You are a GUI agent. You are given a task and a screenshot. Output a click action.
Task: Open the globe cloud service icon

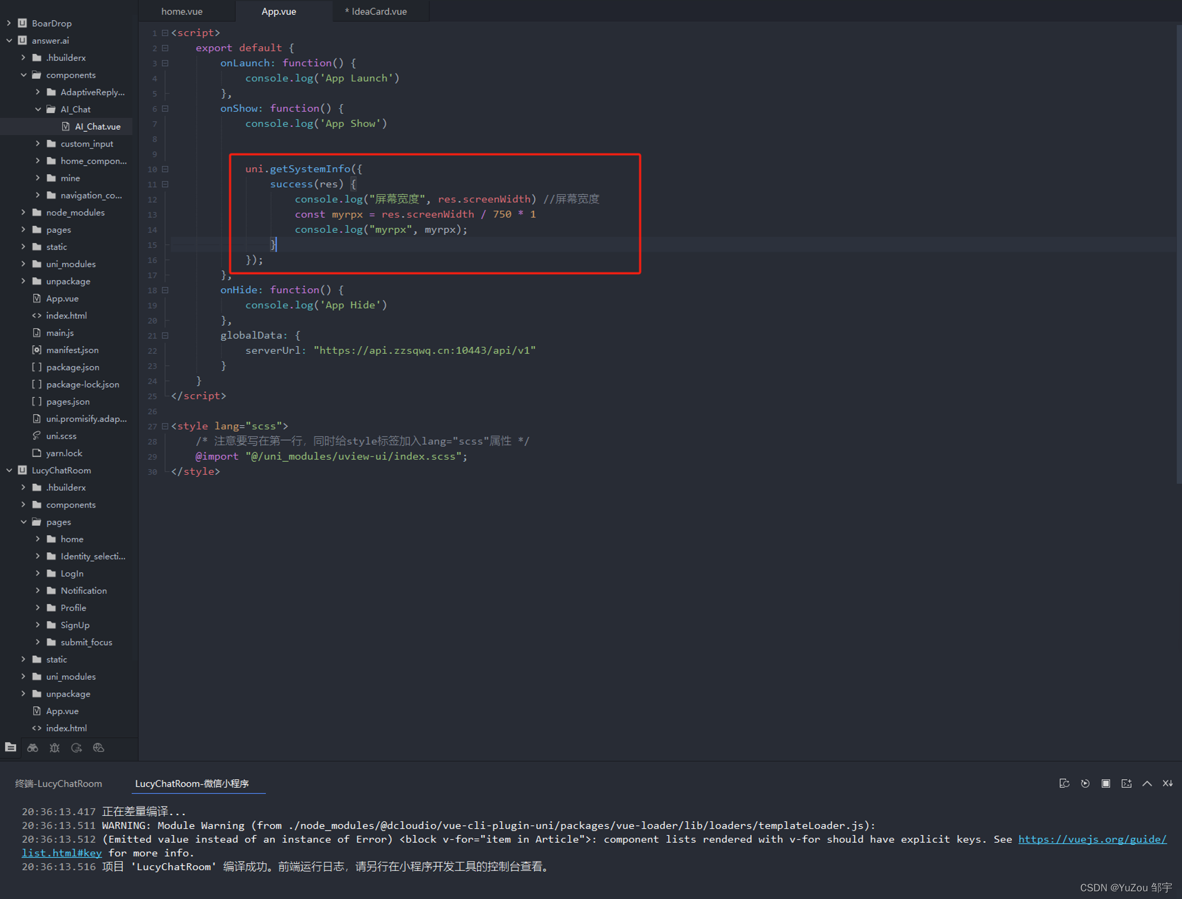pos(99,747)
